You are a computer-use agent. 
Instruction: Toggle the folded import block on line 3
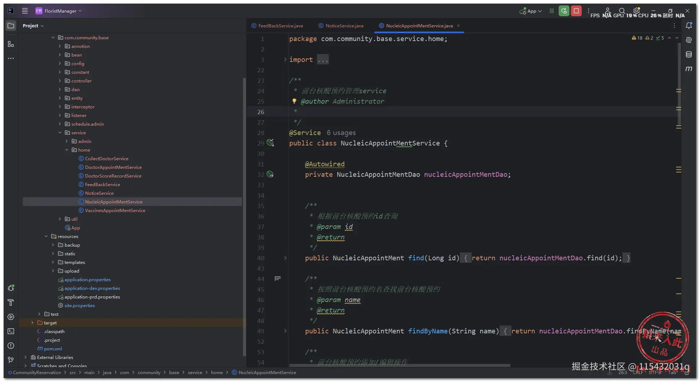coord(285,59)
